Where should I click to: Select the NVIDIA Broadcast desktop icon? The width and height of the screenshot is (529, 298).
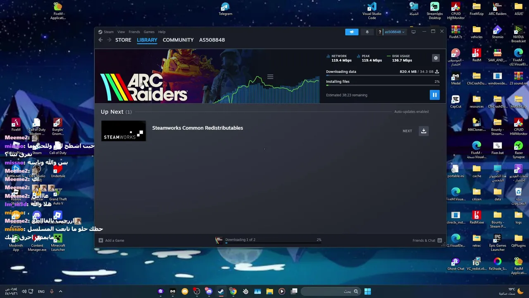point(518,34)
